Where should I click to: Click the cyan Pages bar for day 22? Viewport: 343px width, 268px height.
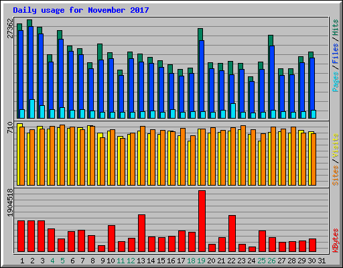233,111
